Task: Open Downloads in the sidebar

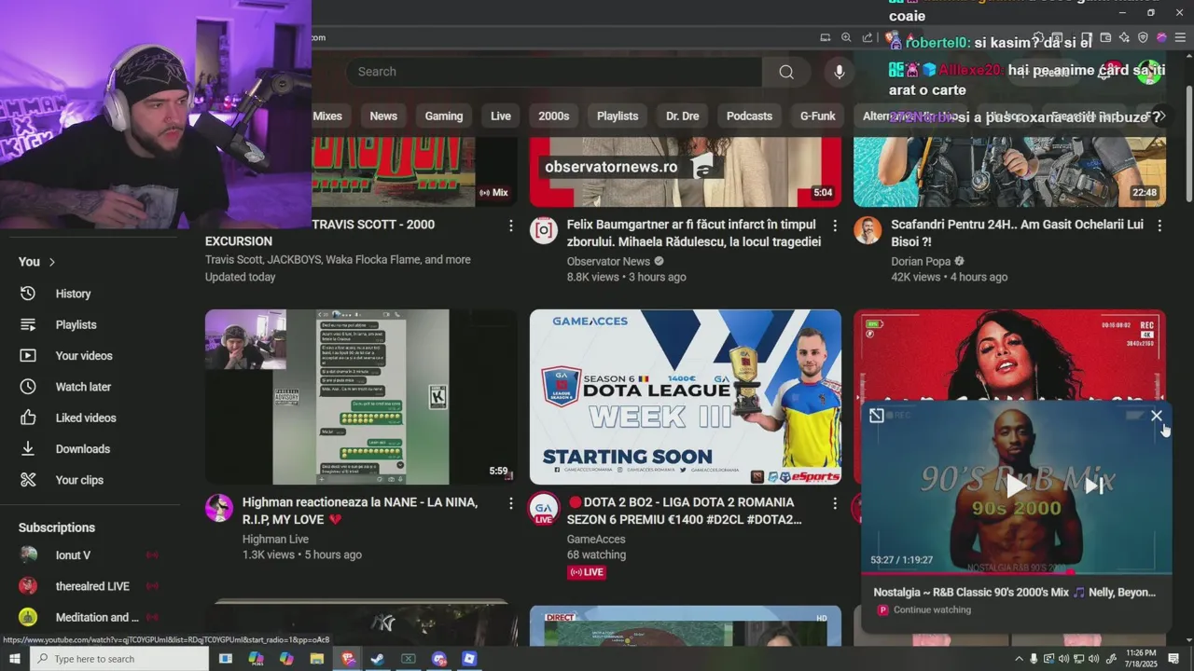Action: click(82, 449)
